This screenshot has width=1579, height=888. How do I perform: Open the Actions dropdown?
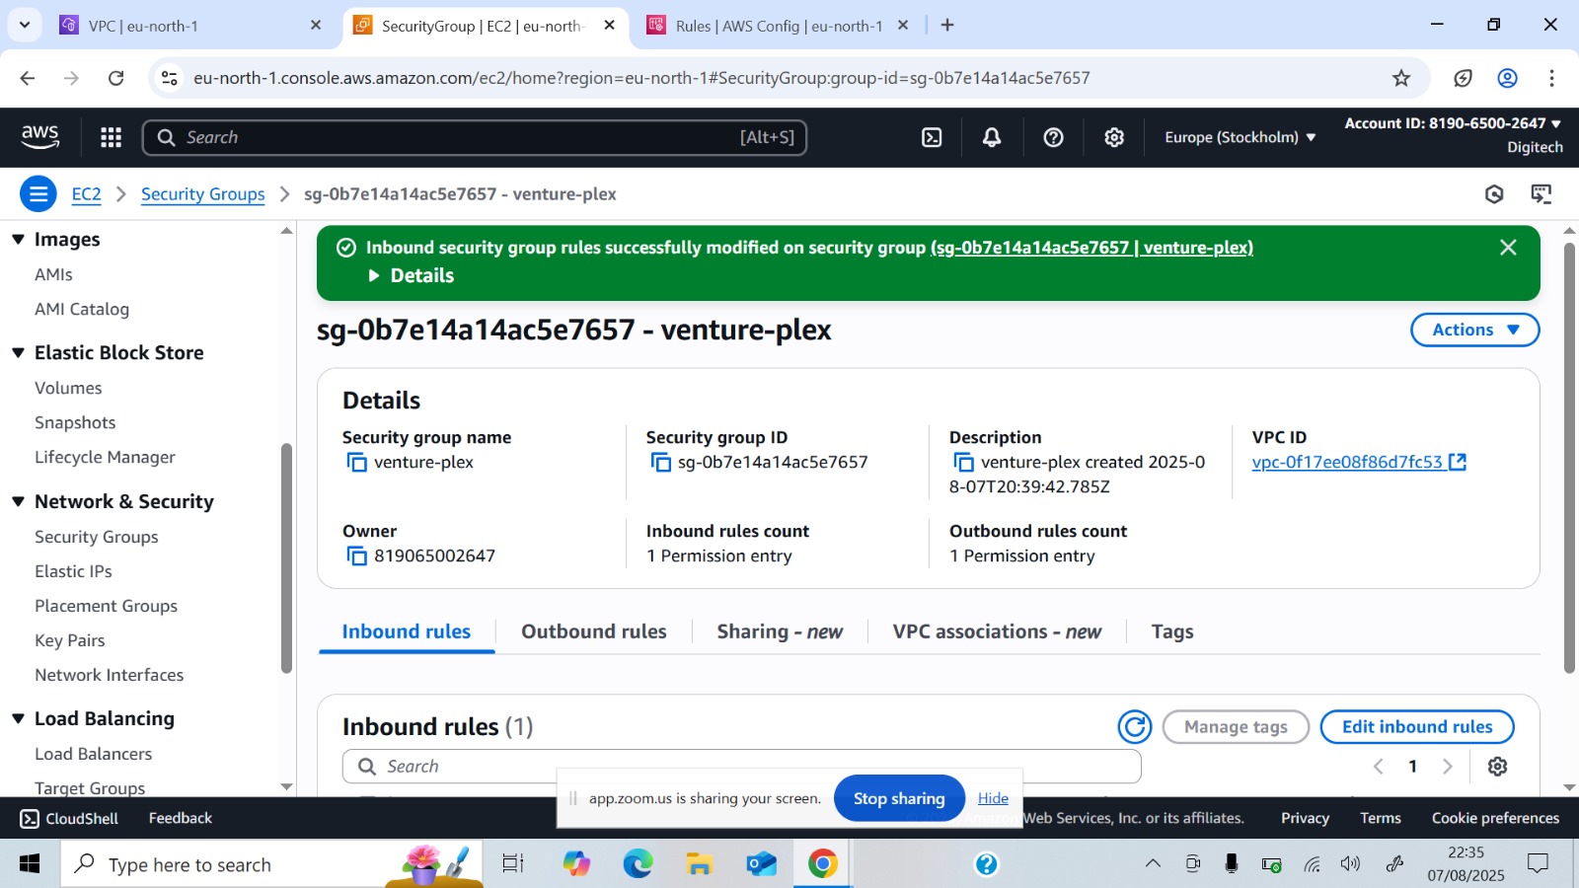1474,330
